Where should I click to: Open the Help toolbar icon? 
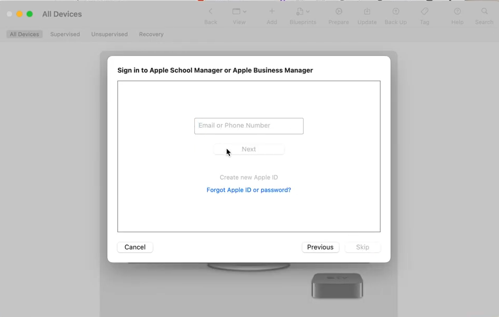(x=457, y=12)
